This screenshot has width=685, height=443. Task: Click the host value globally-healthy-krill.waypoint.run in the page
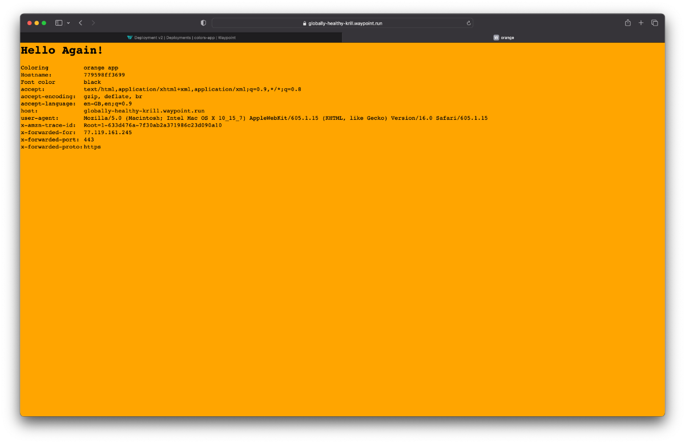144,111
